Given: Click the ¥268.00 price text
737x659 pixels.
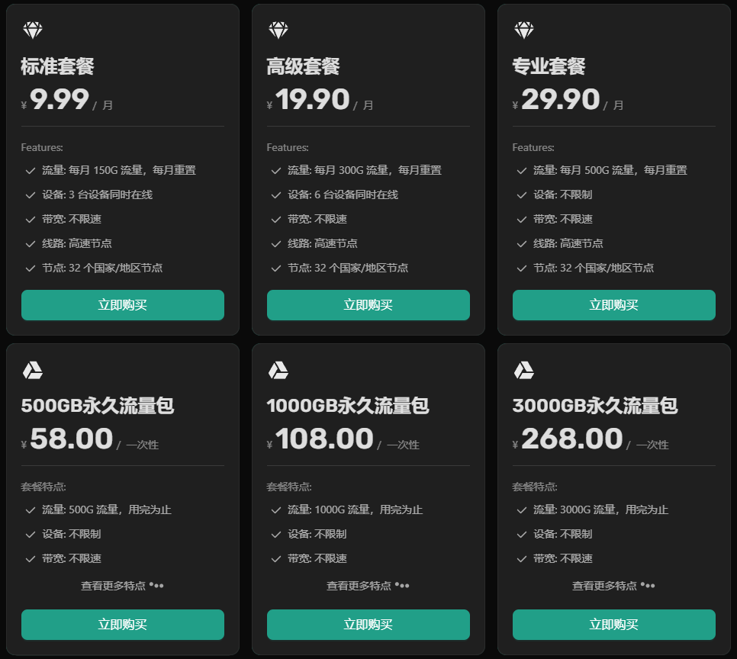Looking at the screenshot, I should [571, 439].
